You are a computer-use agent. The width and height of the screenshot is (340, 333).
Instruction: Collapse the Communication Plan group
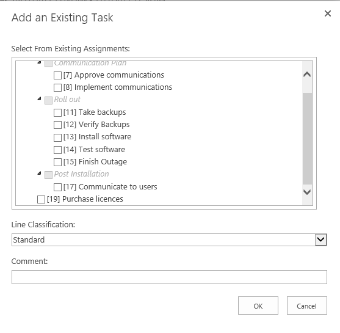39,62
